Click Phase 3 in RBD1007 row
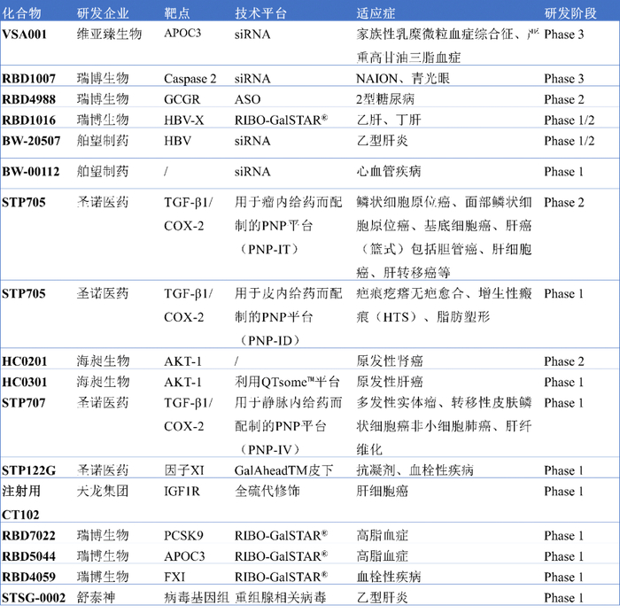Image resolution: width=620 pixels, height=613 pixels. [564, 78]
